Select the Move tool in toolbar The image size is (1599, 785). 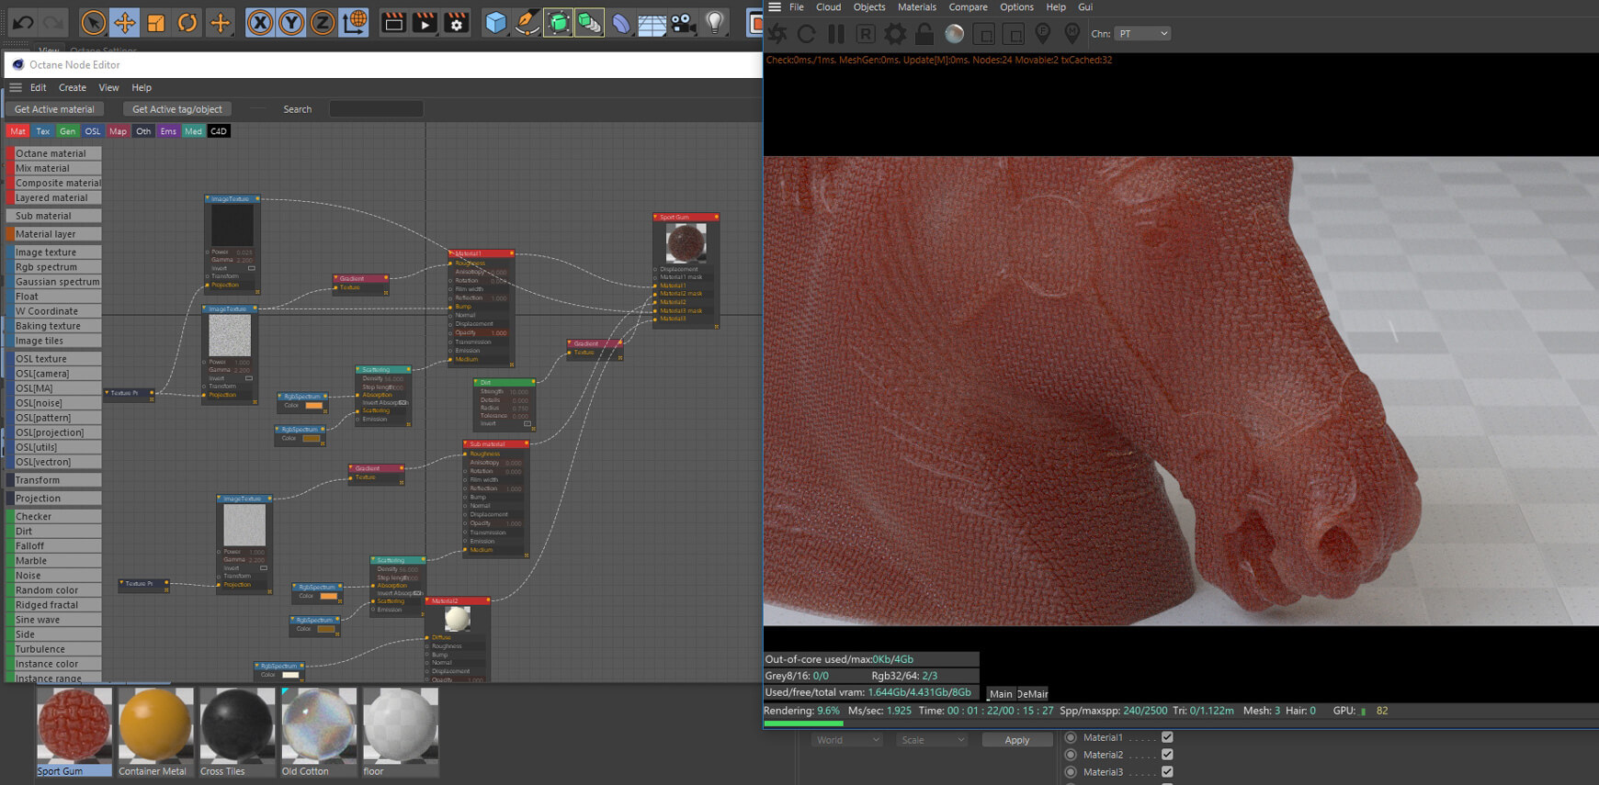[124, 23]
